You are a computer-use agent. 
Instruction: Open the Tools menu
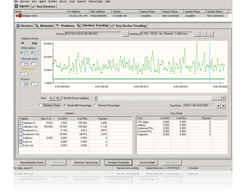72,1
